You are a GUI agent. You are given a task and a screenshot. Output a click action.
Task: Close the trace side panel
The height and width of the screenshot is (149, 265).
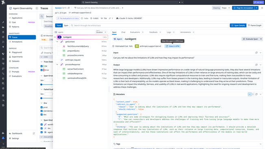[262, 8]
